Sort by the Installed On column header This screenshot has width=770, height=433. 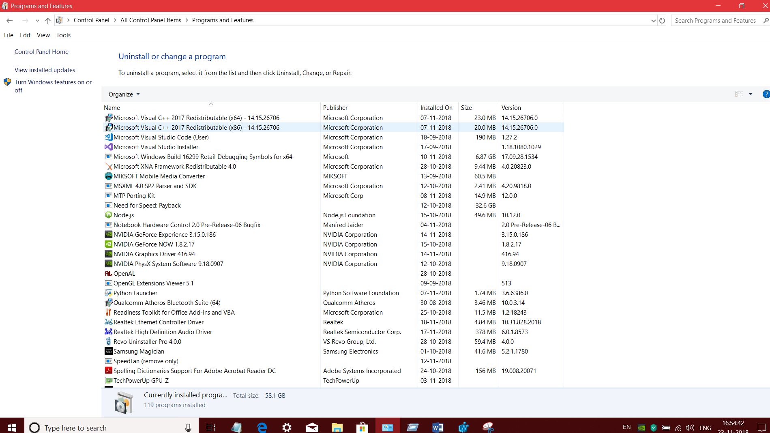438,107
